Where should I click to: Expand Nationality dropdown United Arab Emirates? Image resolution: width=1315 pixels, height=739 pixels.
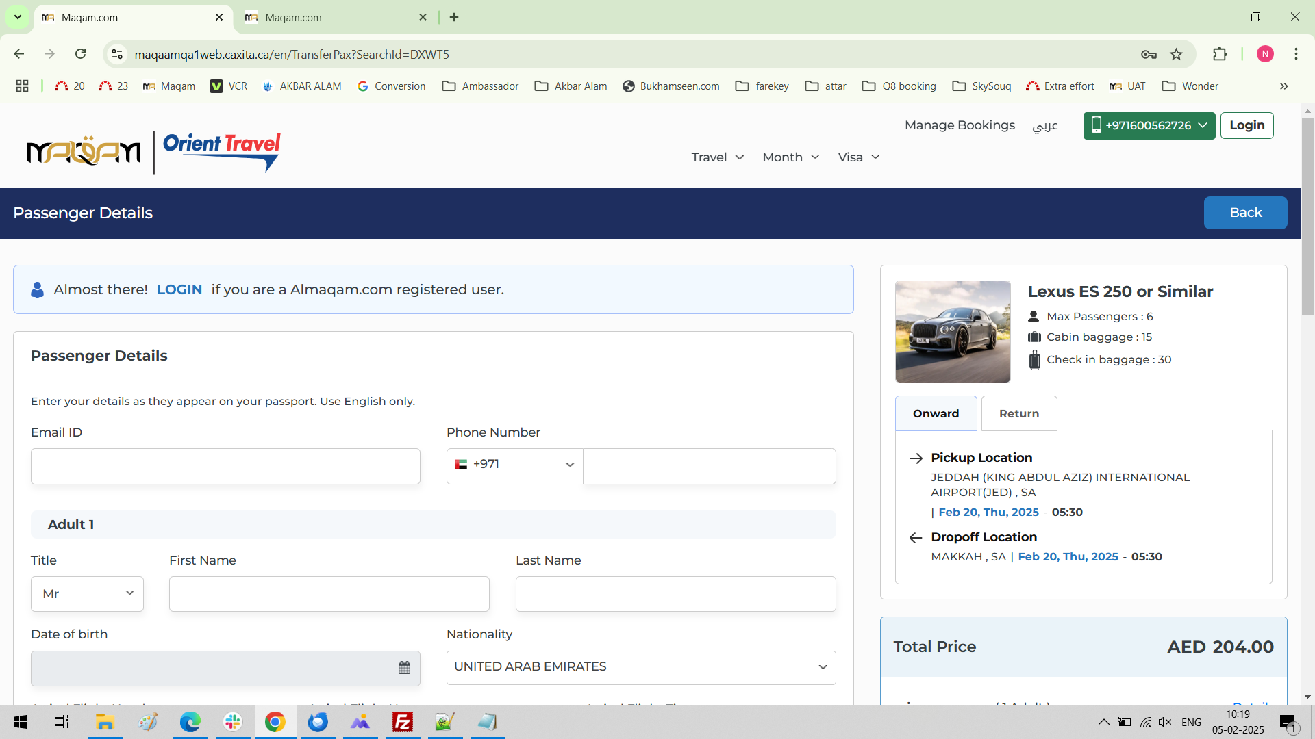pyautogui.click(x=640, y=667)
